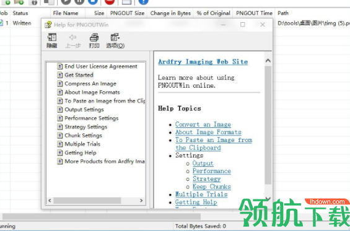The width and height of the screenshot is (350, 231).
Task: Open To Paste an Image from the Clipboard link
Action: tap(214, 143)
